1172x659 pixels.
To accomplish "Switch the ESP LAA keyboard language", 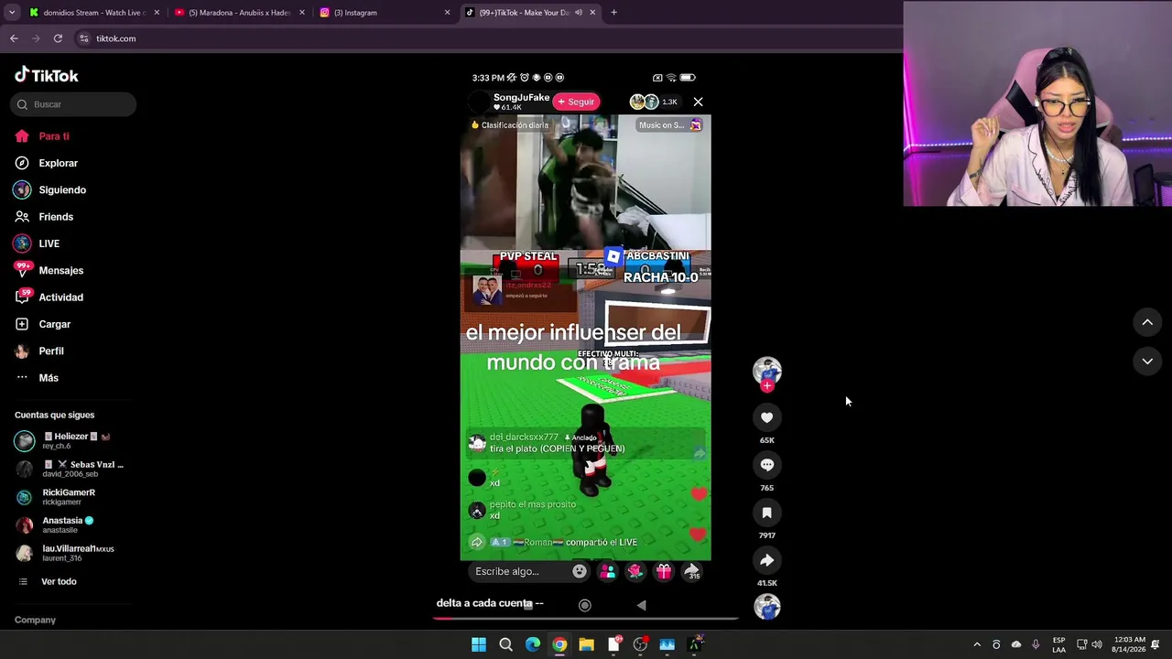I will [1058, 644].
